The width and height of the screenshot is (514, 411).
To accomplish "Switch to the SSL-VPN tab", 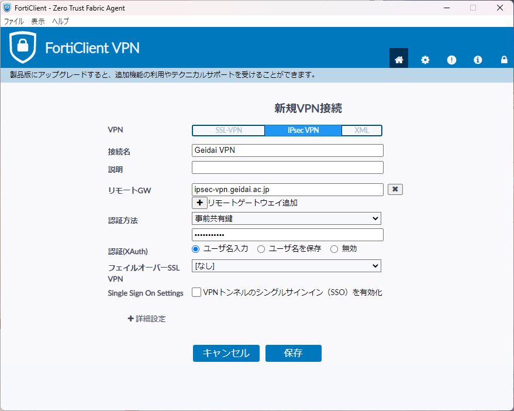I will pos(229,130).
